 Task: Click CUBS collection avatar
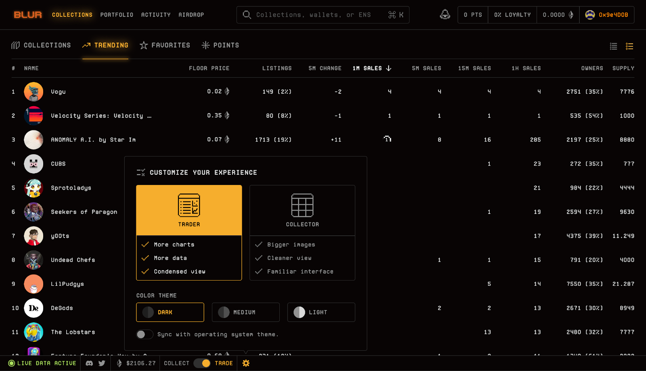tap(34, 164)
